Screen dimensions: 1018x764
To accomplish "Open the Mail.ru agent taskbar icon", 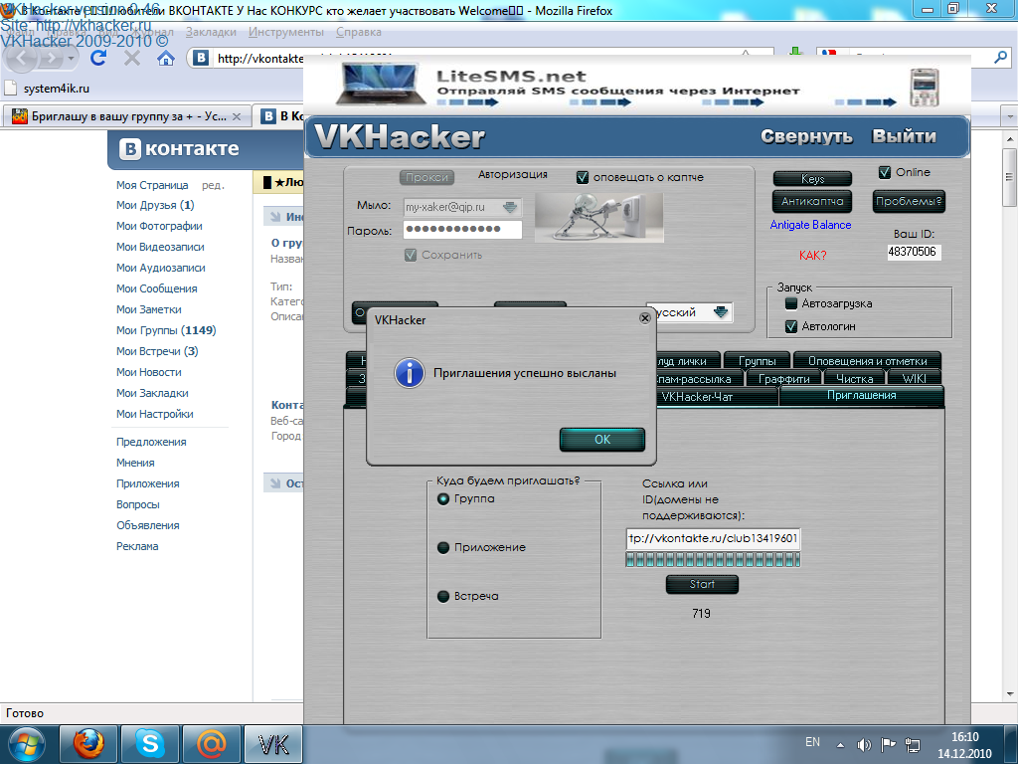I will pyautogui.click(x=211, y=744).
